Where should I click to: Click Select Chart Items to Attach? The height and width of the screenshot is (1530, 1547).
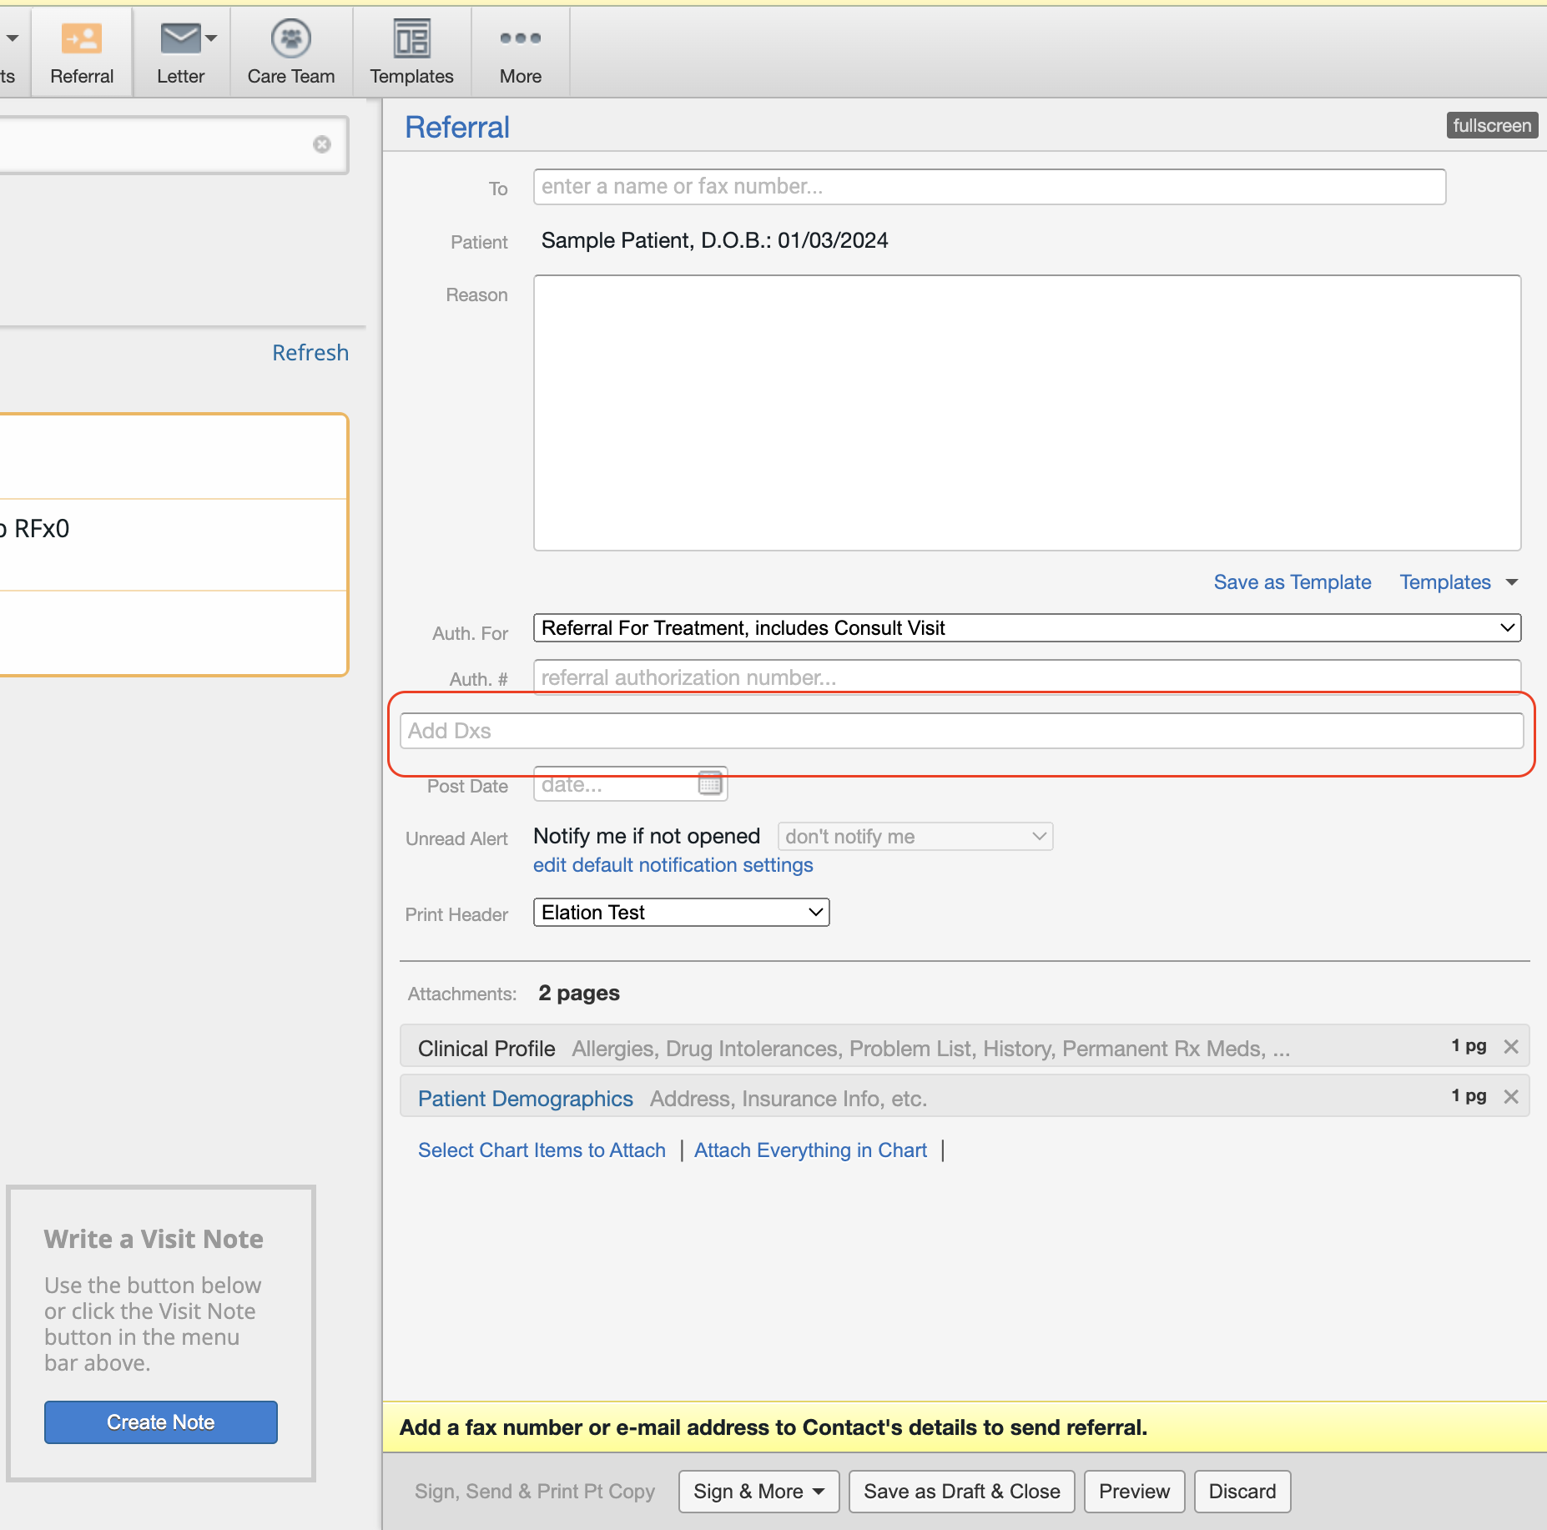pos(542,1150)
